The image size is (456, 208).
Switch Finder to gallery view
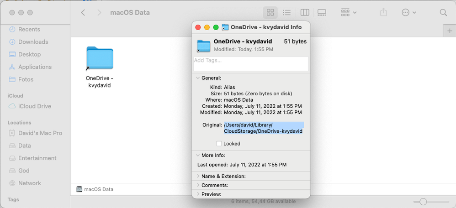322,12
